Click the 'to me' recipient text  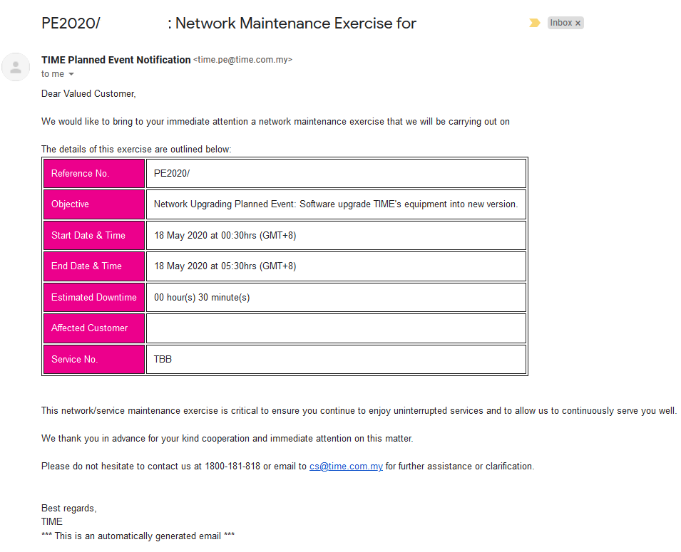pos(53,74)
